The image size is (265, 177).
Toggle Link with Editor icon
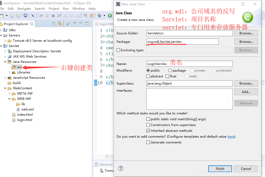pyautogui.click(x=60, y=24)
